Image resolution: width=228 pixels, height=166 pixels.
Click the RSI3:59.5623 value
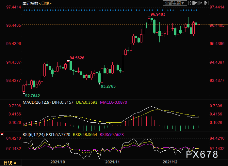(x=112, y=135)
